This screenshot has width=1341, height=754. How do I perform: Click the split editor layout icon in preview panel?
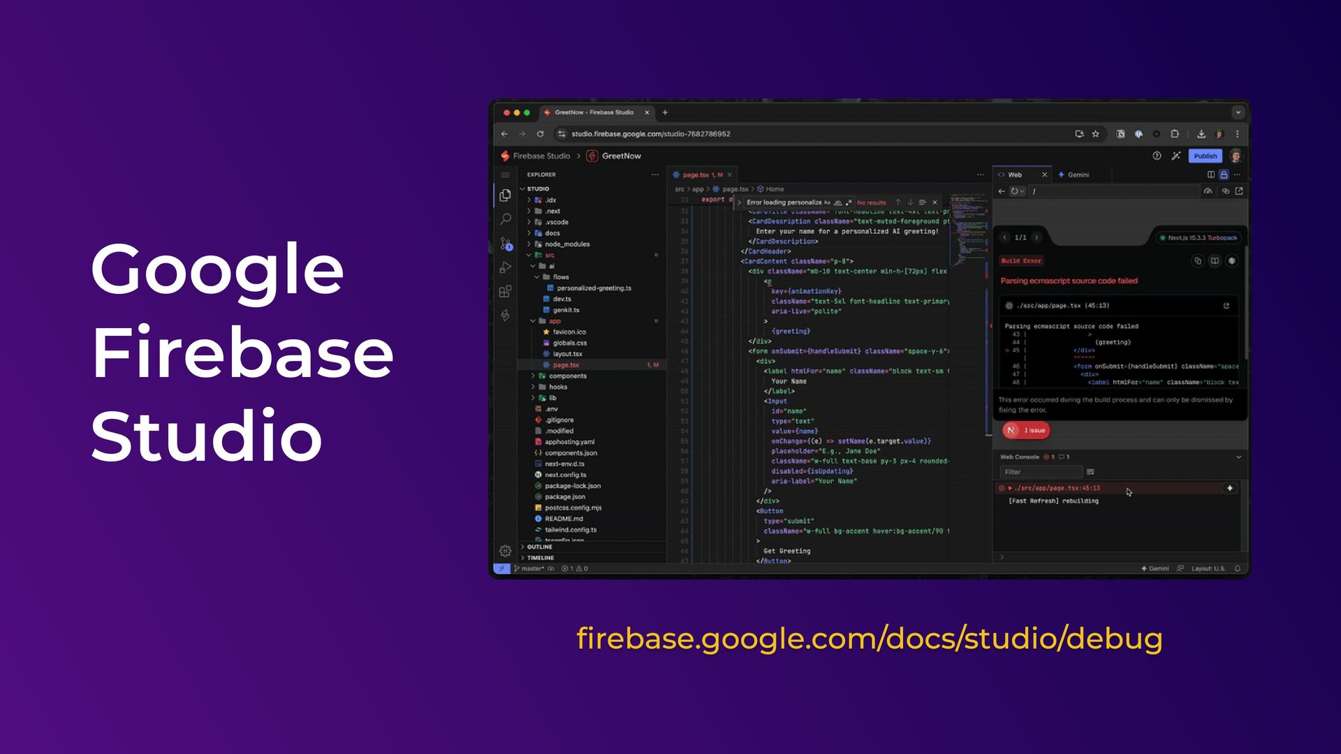click(x=1211, y=175)
